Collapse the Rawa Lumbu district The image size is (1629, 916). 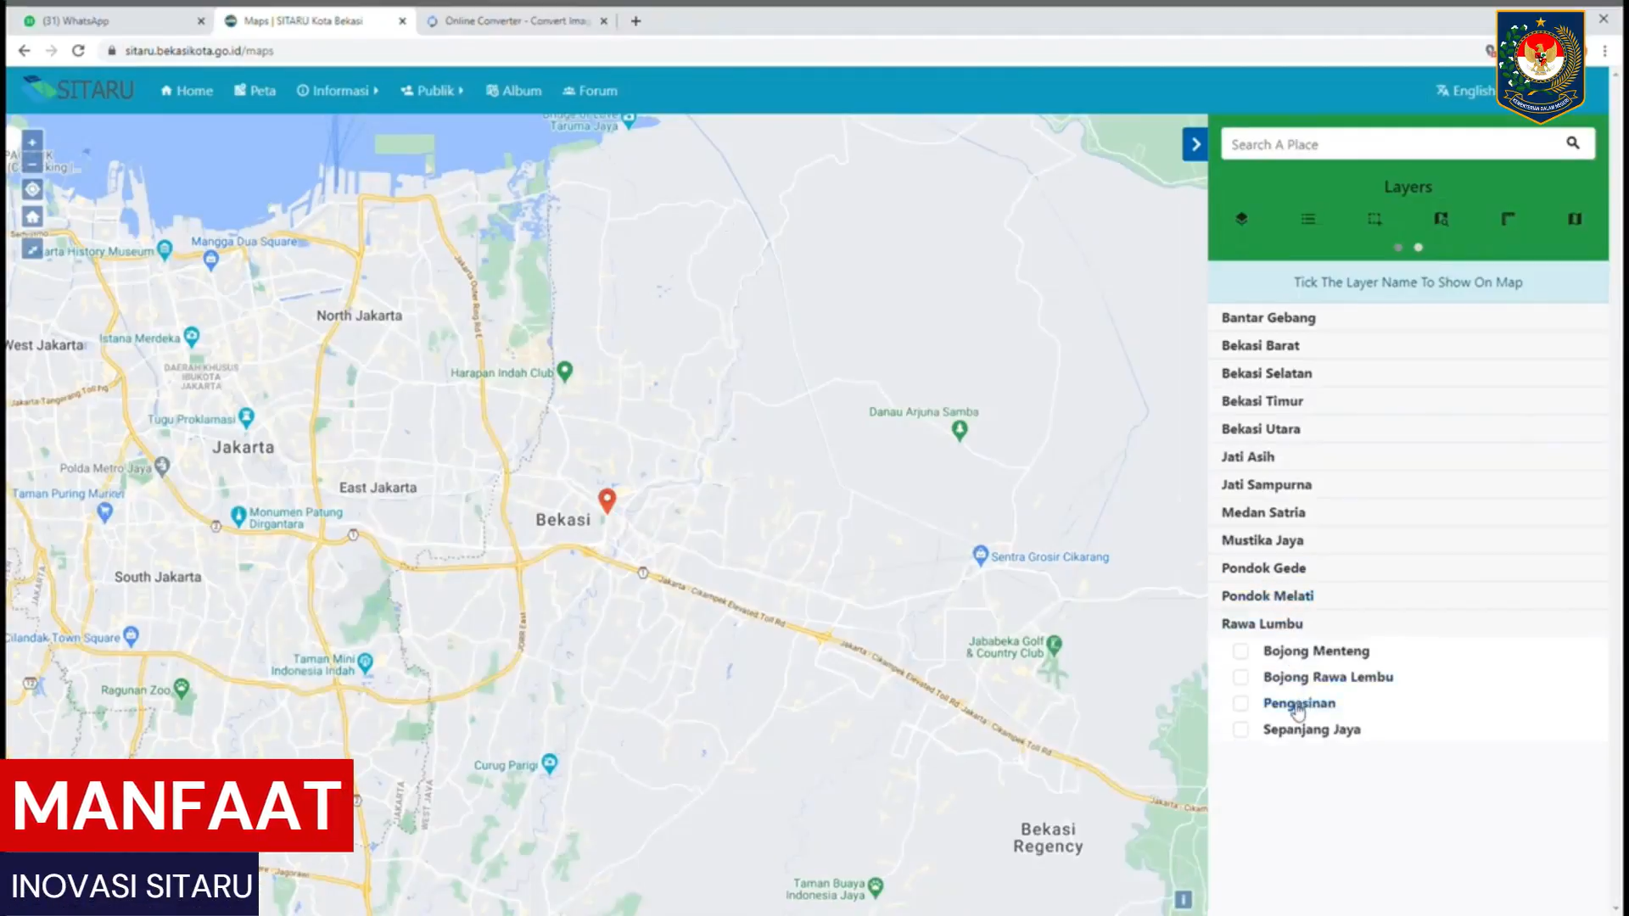pyautogui.click(x=1408, y=623)
